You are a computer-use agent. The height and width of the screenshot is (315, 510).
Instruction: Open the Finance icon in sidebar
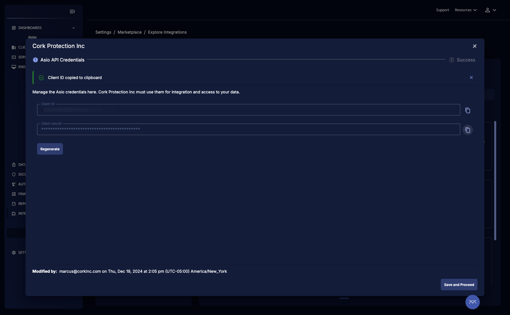click(14, 194)
